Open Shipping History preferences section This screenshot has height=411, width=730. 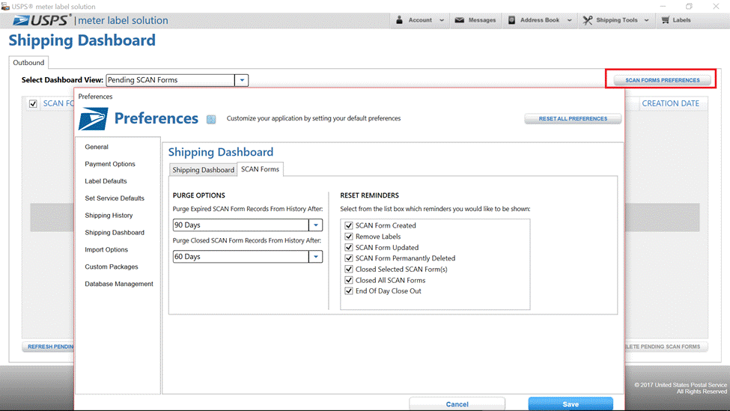pyautogui.click(x=109, y=216)
